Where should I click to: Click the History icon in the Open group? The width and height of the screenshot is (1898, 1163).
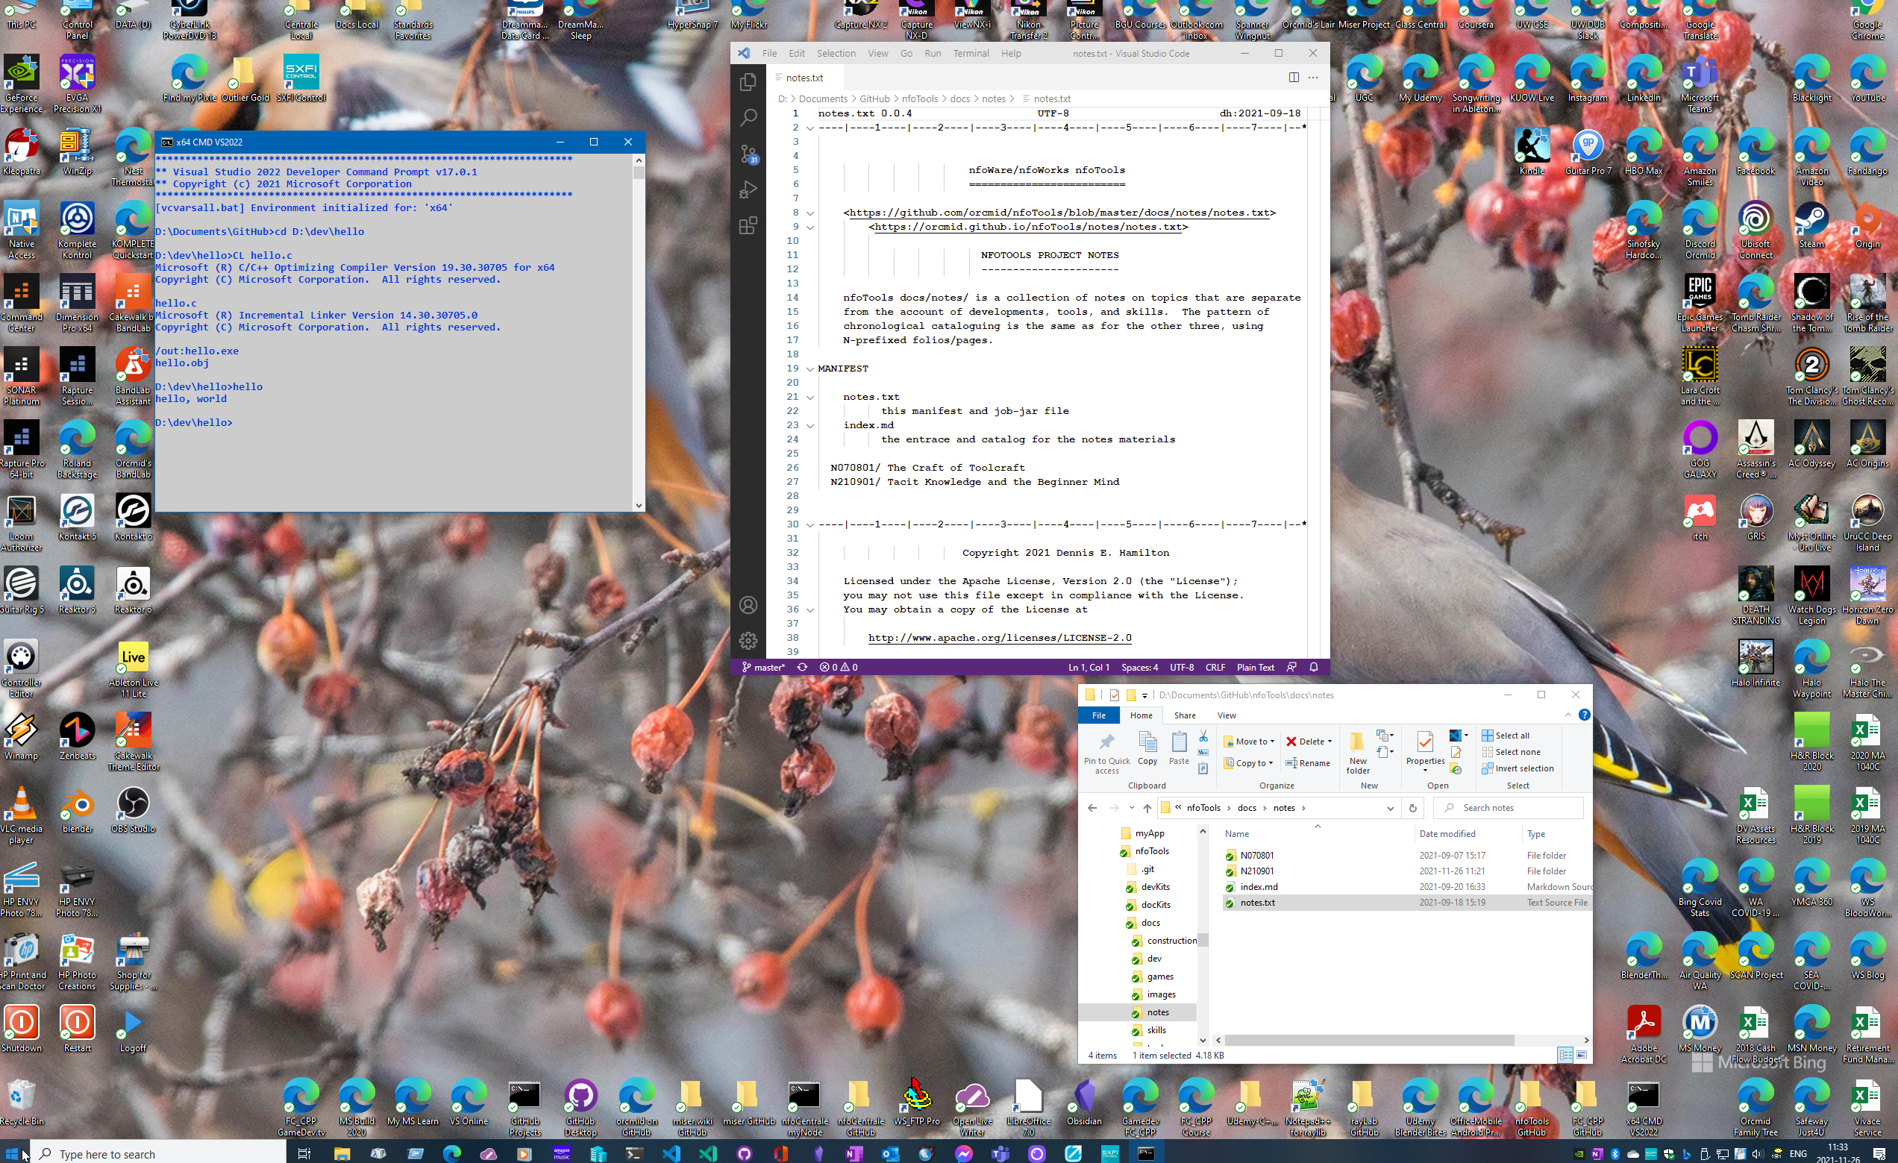[1456, 768]
